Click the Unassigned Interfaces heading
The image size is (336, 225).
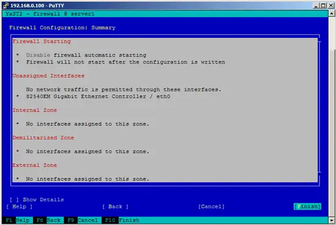pos(48,76)
